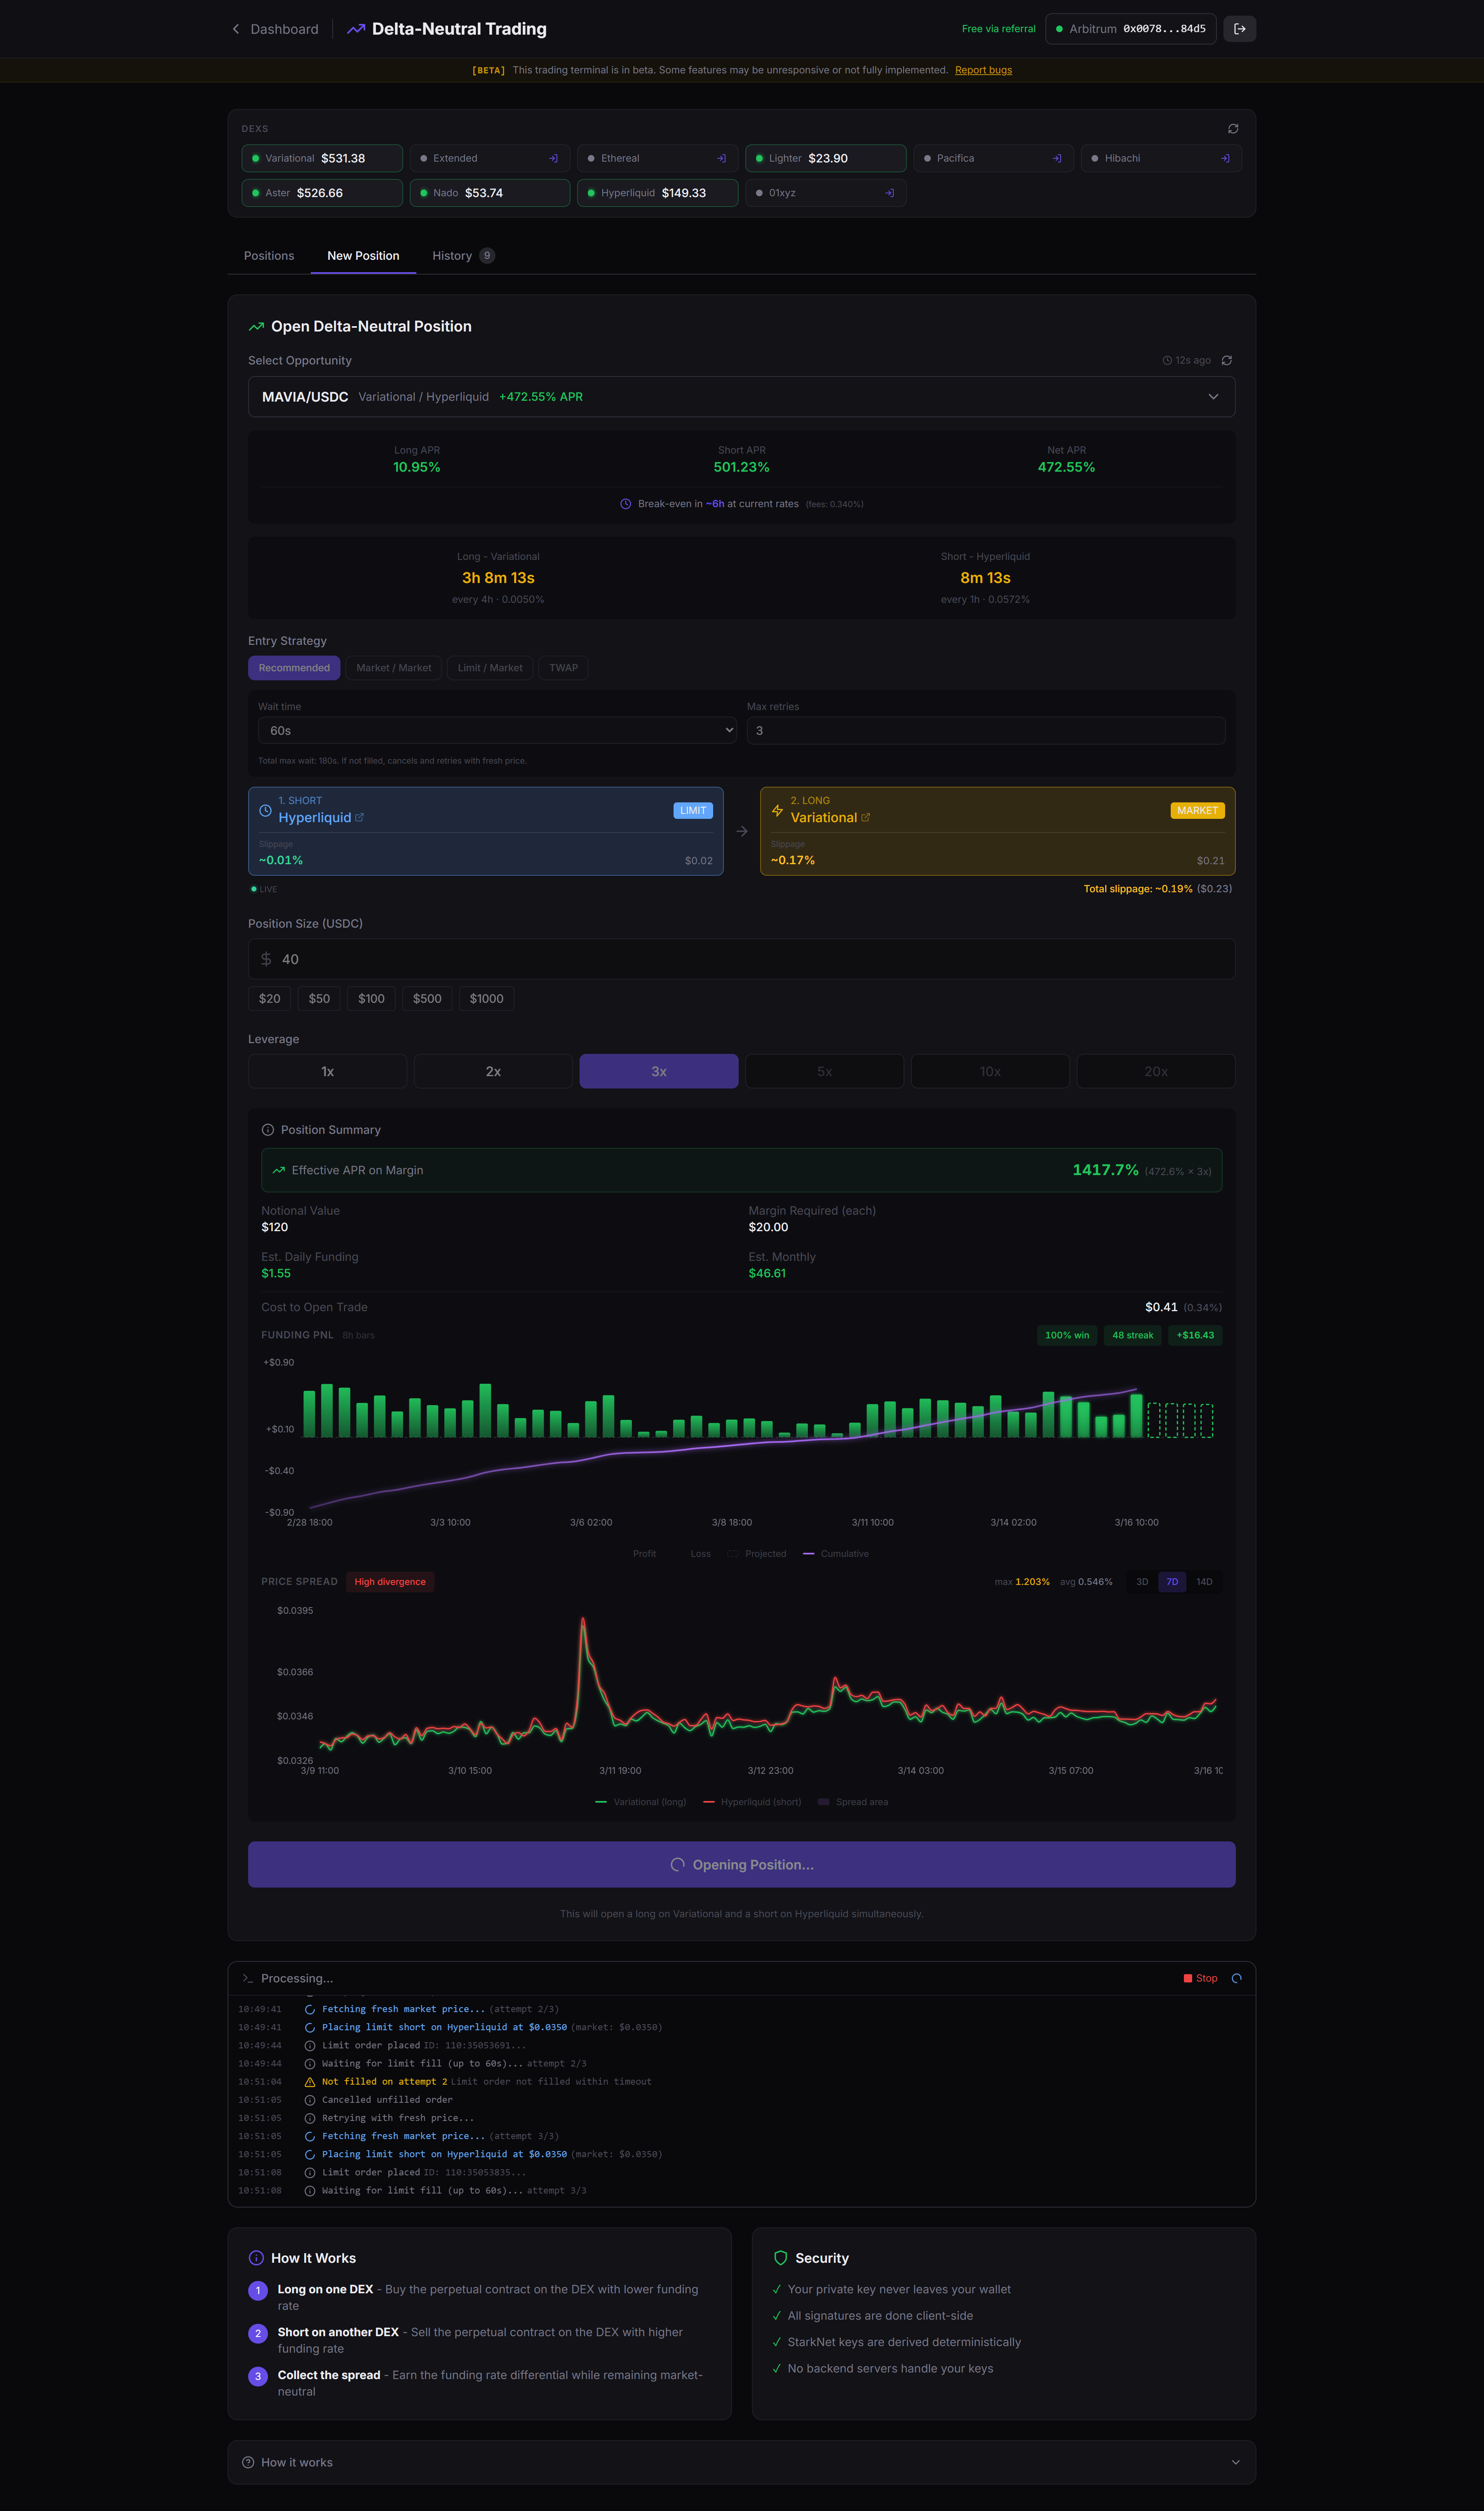Click the Pacifica DEX login icon
The height and width of the screenshot is (2511, 1484).
tap(1057, 158)
